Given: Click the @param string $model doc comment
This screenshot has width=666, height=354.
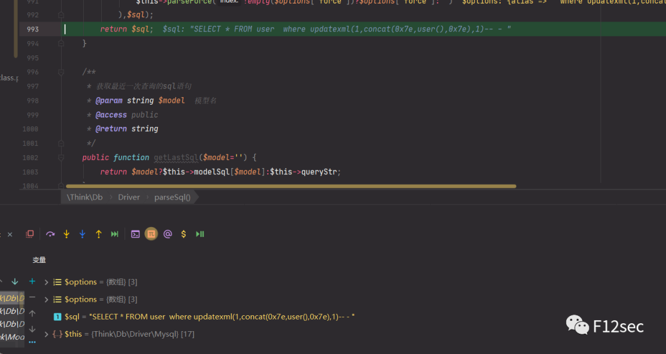Looking at the screenshot, I should point(140,100).
